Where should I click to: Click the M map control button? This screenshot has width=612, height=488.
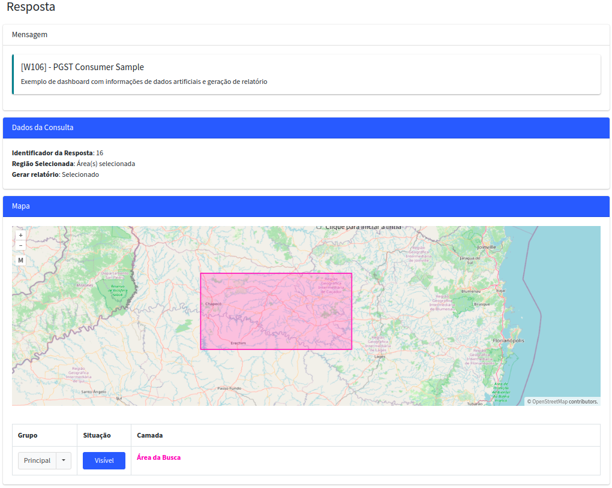pos(20,260)
